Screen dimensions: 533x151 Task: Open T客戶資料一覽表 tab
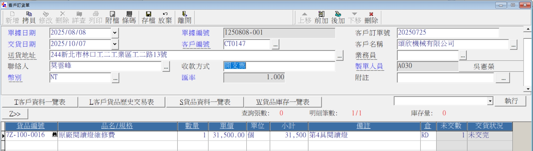coord(40,102)
